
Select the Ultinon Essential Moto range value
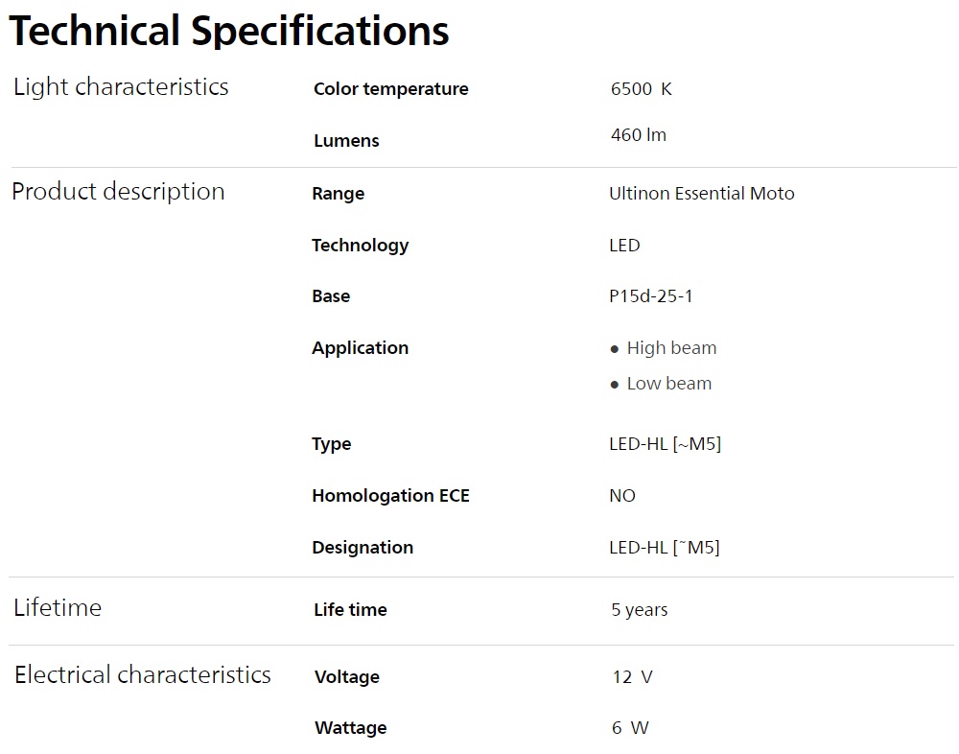702,194
